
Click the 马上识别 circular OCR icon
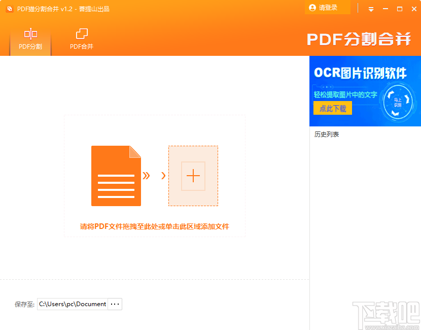click(x=397, y=103)
